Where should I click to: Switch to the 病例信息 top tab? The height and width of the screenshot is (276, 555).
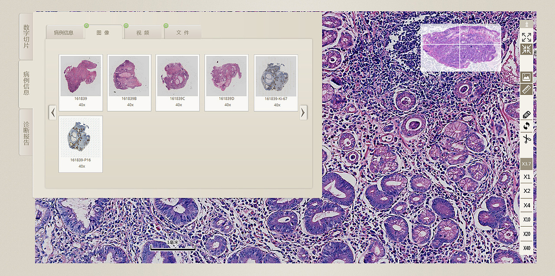pos(64,32)
